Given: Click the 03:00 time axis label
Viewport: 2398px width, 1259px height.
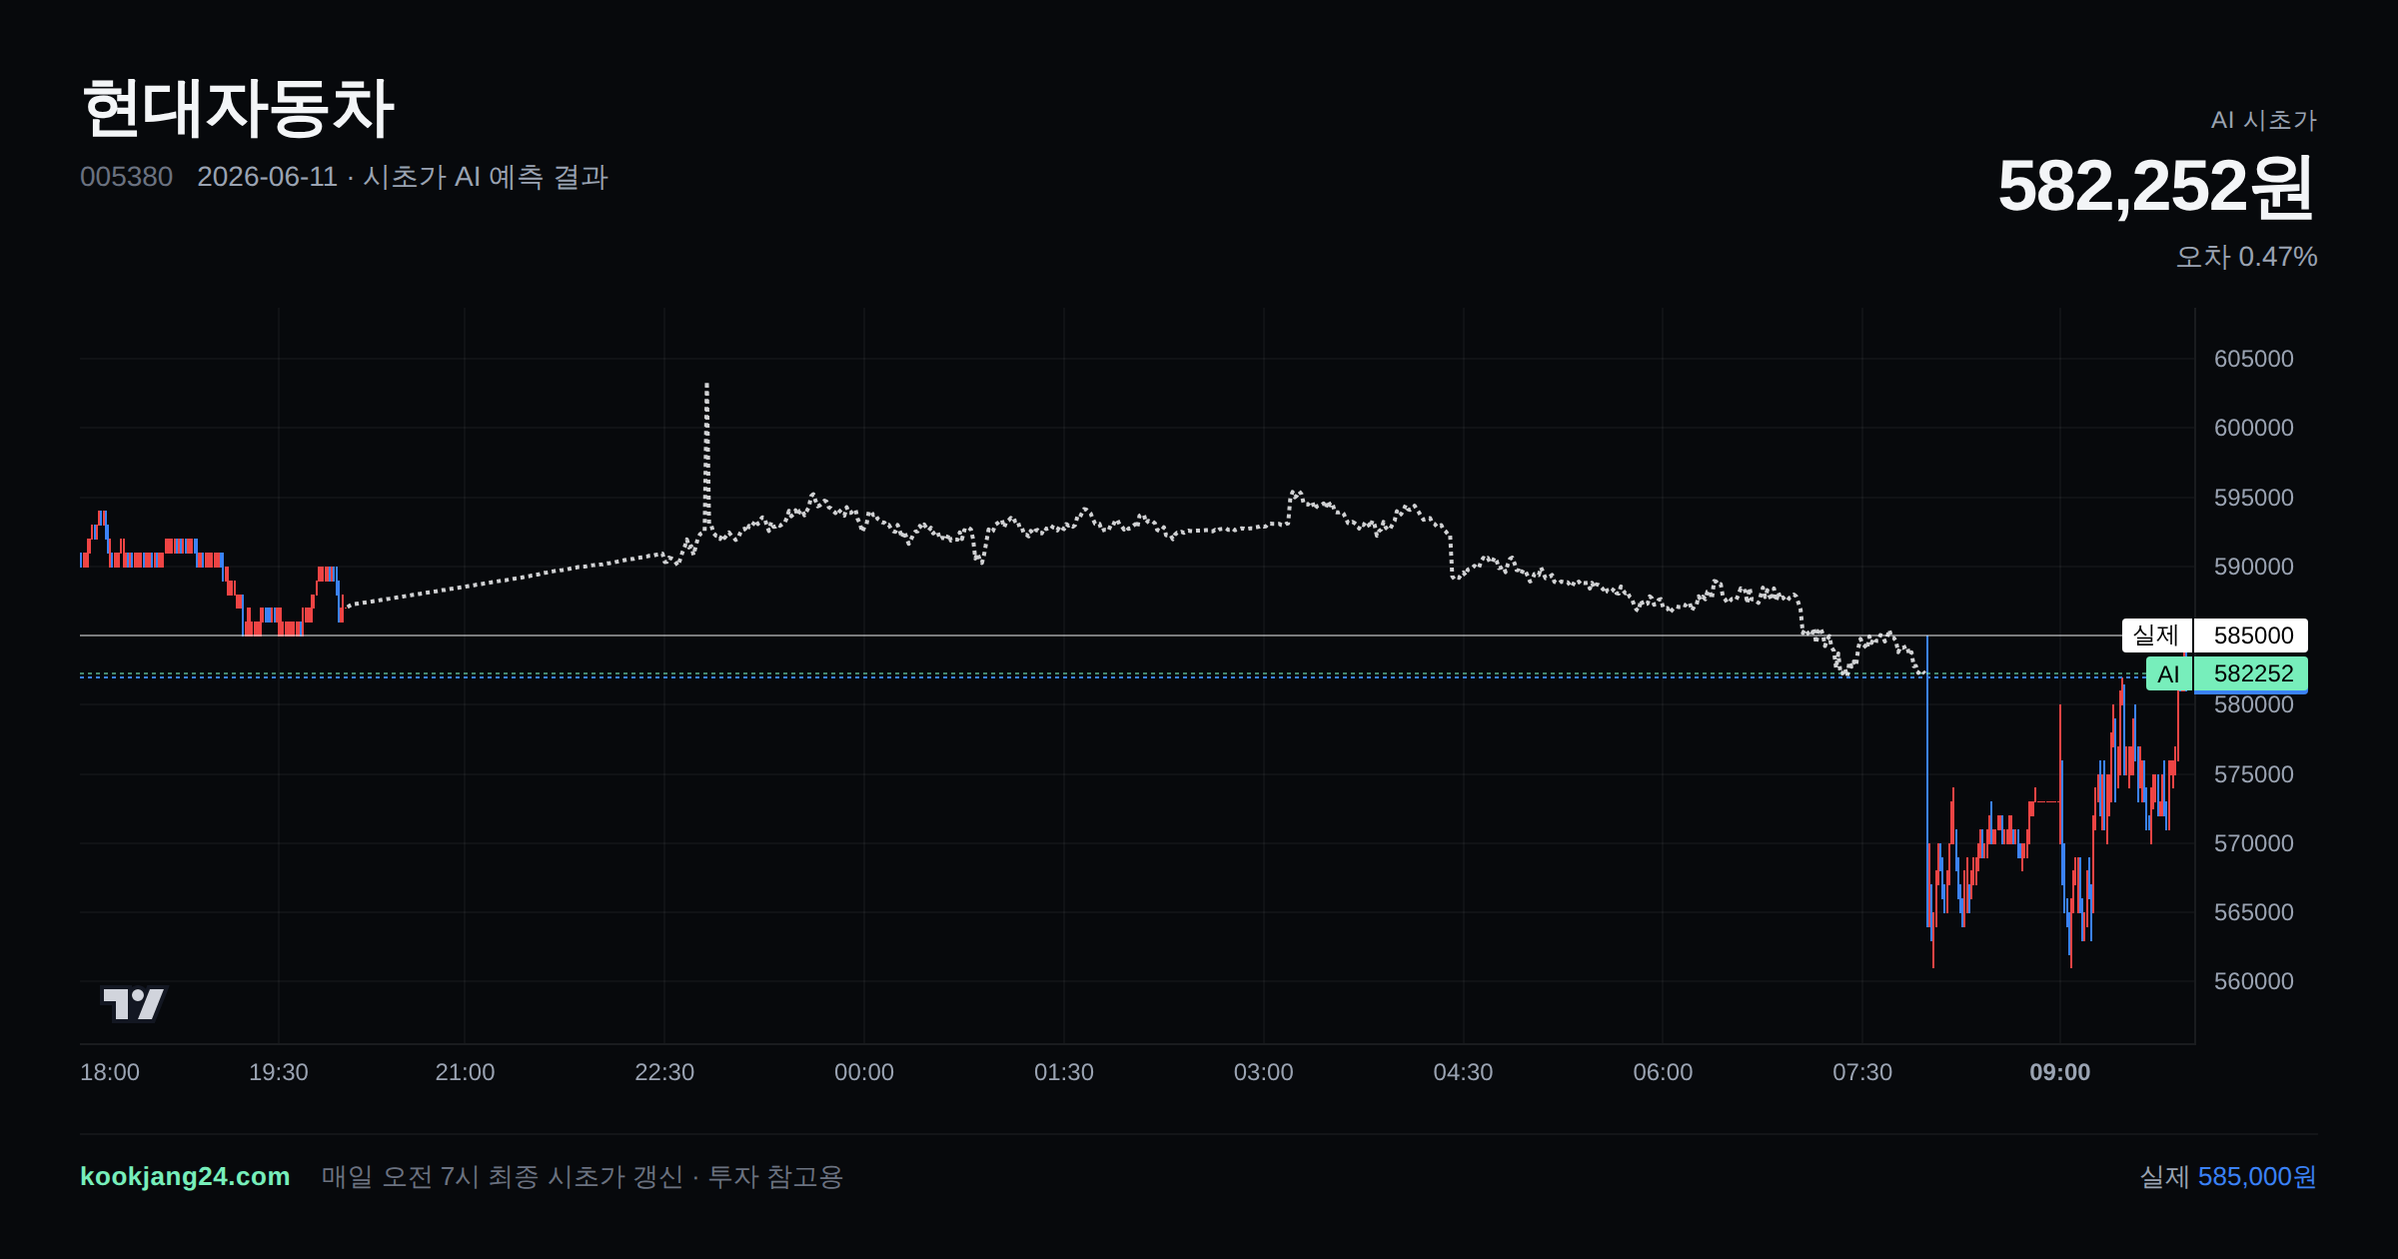Looking at the screenshot, I should pos(1264,1072).
